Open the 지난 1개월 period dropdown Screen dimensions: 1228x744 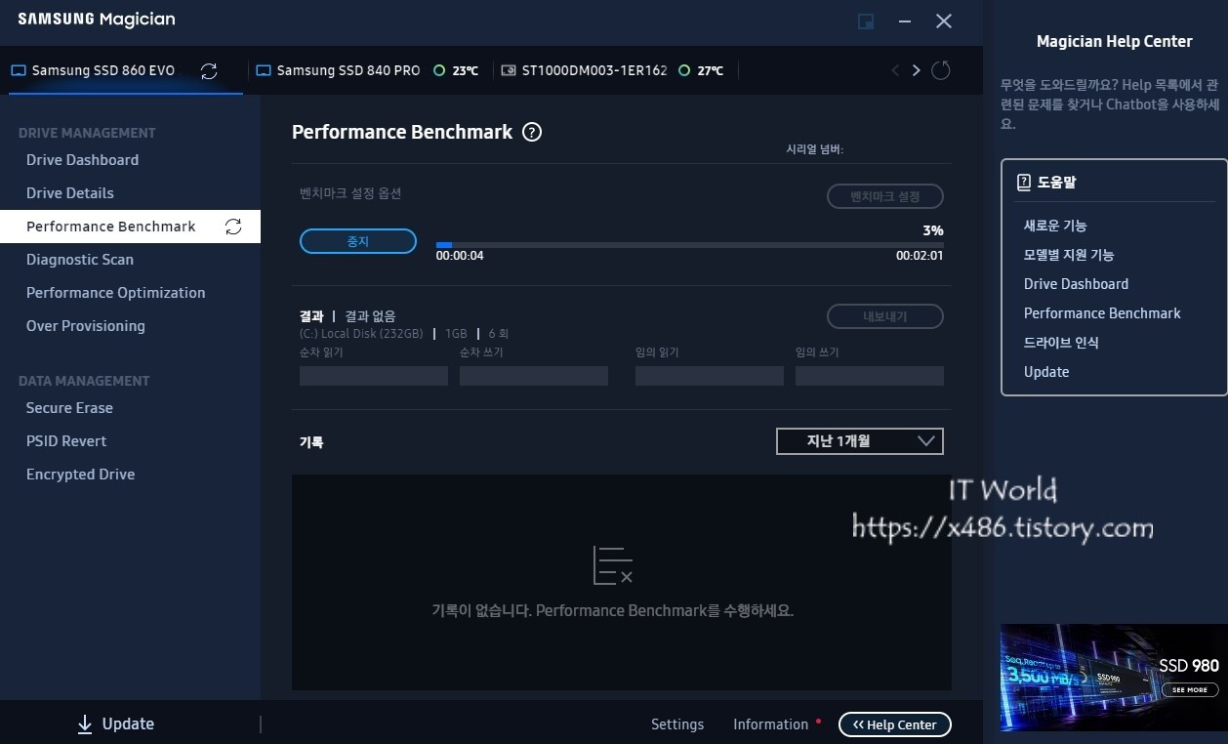[860, 441]
